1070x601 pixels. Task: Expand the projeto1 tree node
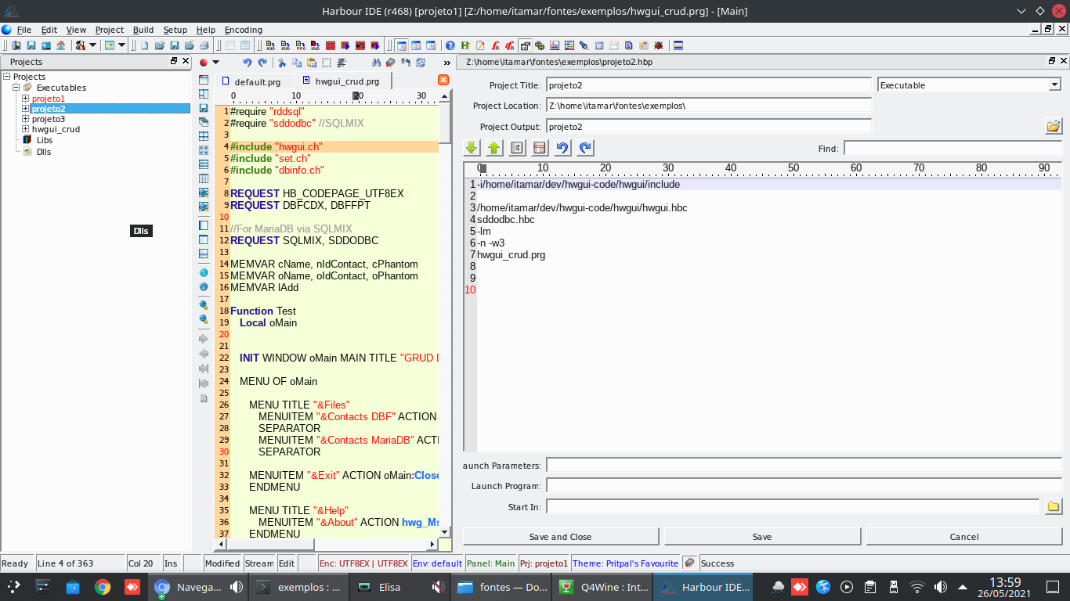coord(26,99)
